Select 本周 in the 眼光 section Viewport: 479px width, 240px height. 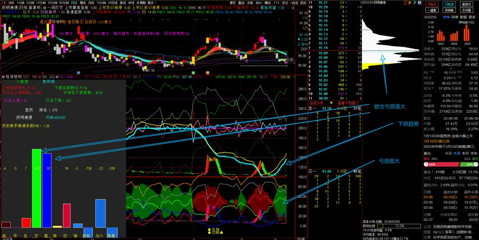pyautogui.click(x=457, y=153)
